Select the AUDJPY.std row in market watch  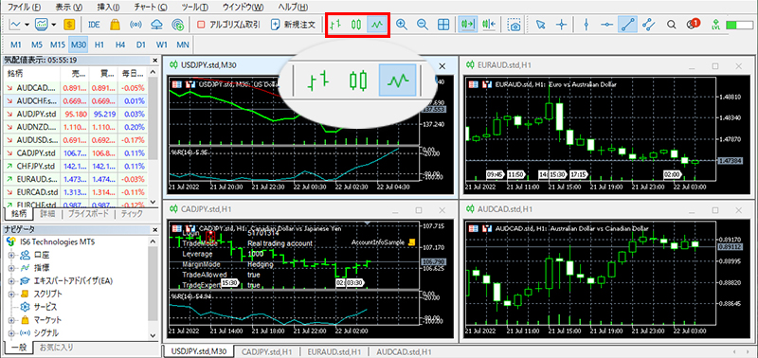tap(76, 114)
